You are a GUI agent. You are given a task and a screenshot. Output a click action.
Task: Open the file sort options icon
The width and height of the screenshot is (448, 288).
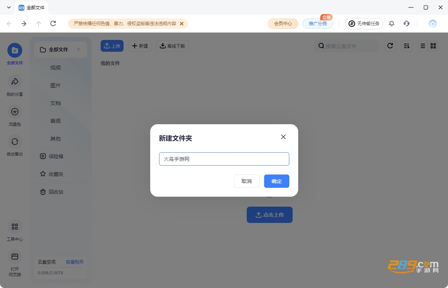point(407,46)
